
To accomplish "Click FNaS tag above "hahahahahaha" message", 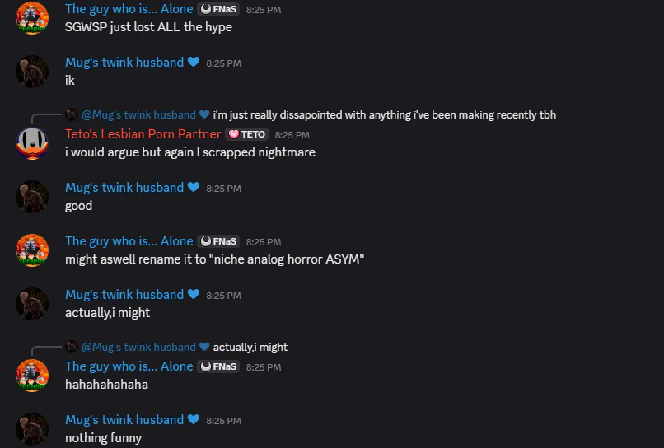I will (218, 367).
